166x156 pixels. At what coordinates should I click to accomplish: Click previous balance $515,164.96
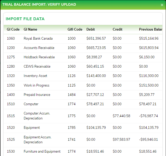click(149, 38)
